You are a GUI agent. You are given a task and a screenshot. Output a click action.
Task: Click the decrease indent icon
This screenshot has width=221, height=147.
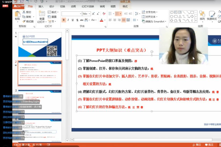[126, 13]
